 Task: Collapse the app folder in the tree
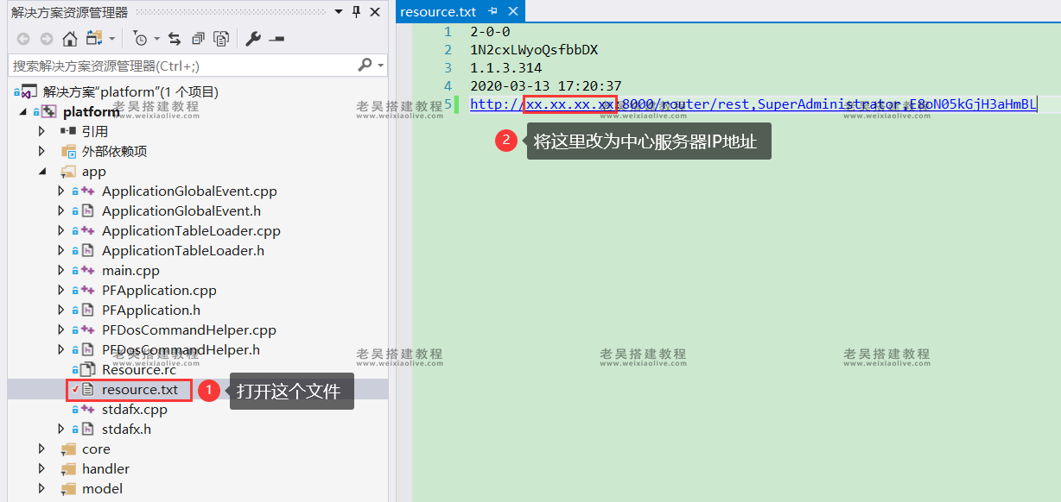click(x=41, y=172)
